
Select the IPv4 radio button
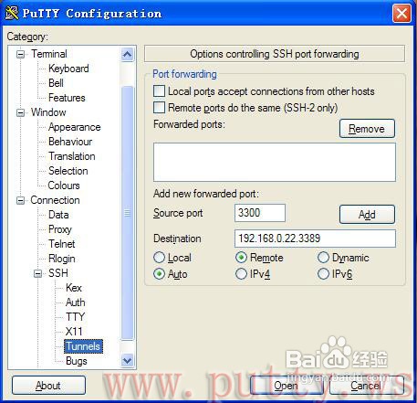(x=241, y=274)
